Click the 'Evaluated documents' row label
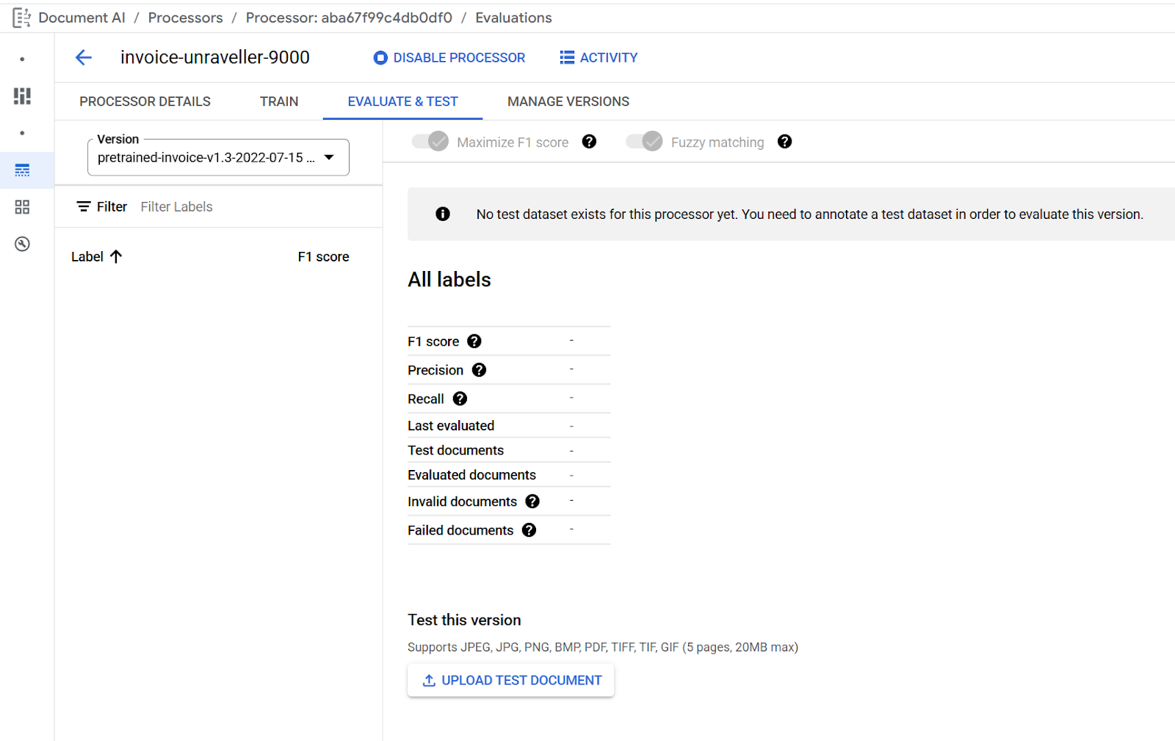 pyautogui.click(x=471, y=475)
